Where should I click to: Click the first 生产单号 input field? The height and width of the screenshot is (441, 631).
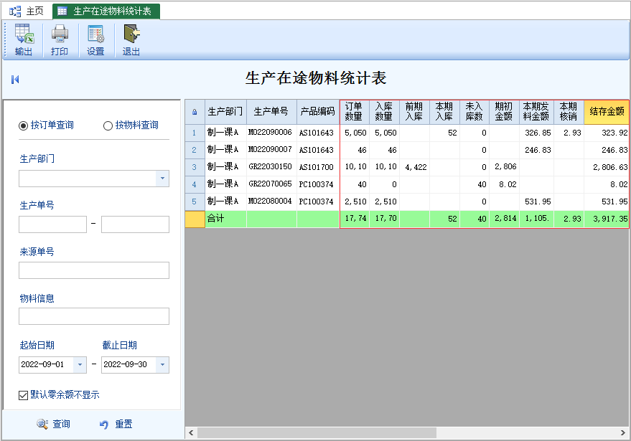(x=52, y=224)
